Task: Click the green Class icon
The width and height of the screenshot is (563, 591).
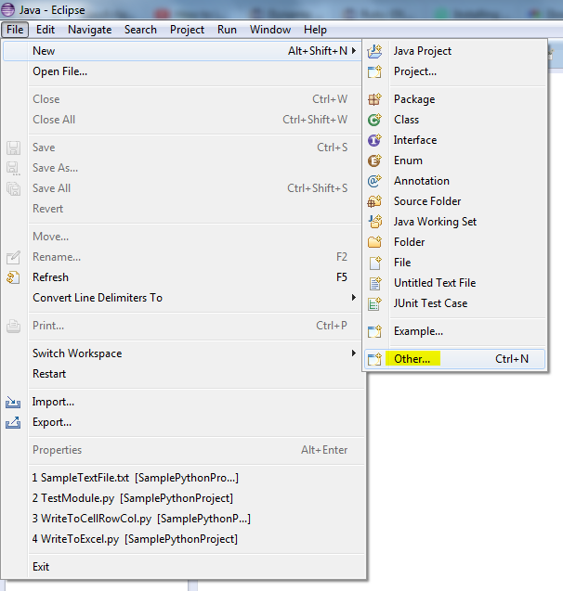Action: pyautogui.click(x=374, y=120)
